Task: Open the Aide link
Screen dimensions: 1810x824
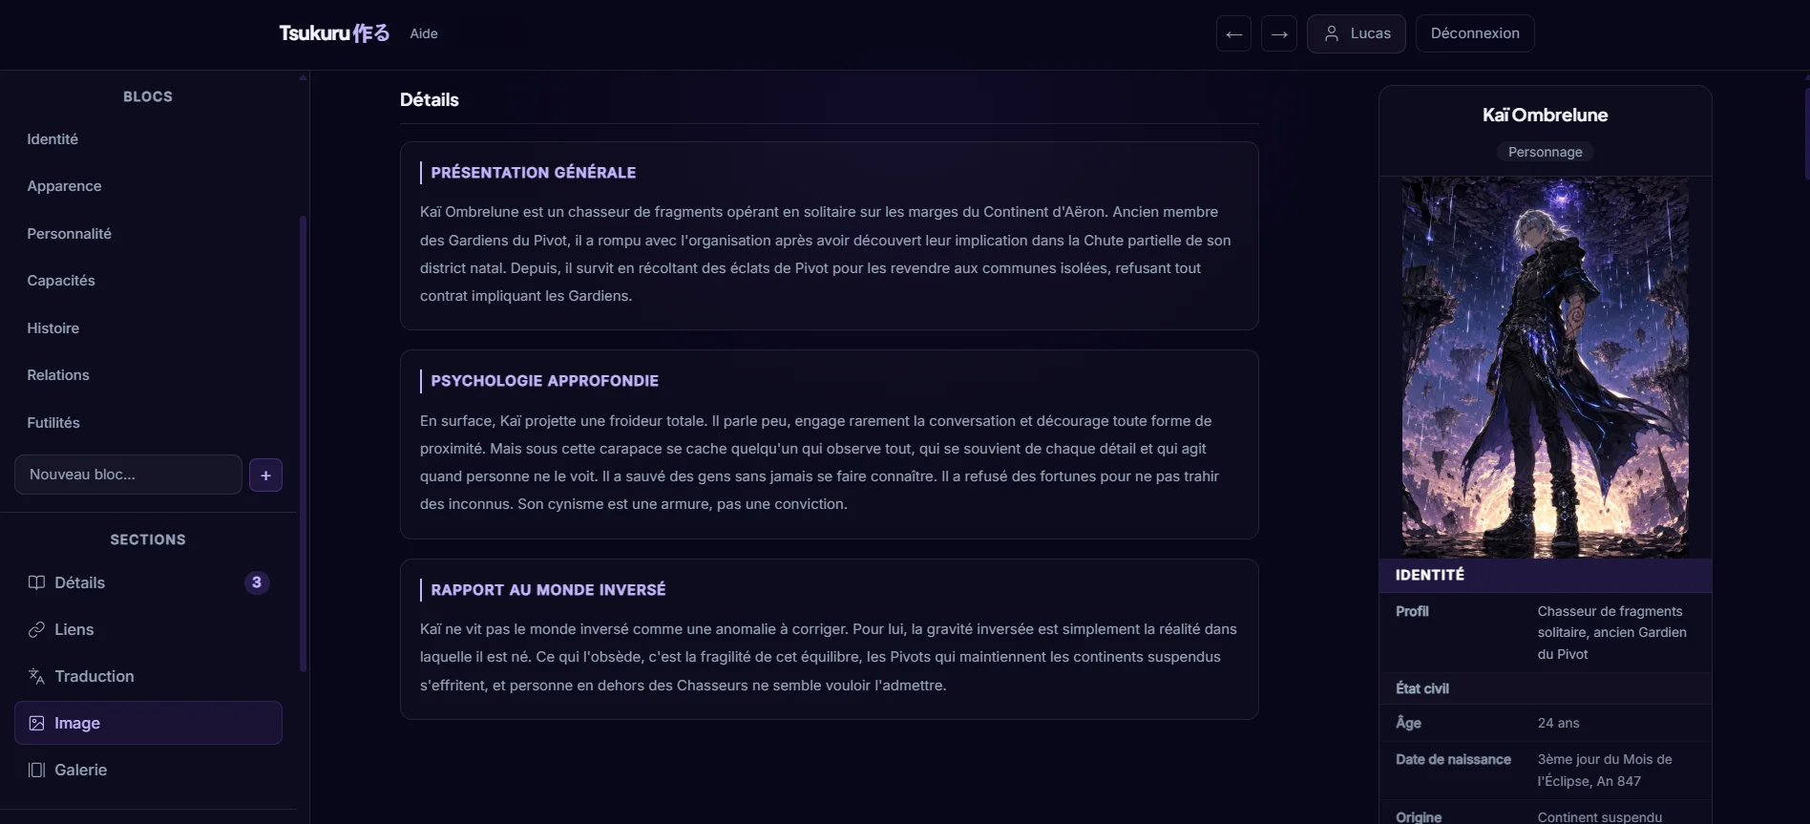Action: click(x=424, y=33)
